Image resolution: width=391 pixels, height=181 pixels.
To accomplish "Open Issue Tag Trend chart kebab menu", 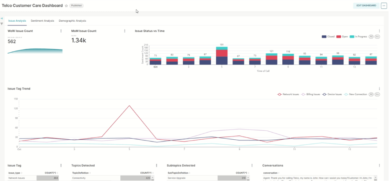I will coord(379,89).
